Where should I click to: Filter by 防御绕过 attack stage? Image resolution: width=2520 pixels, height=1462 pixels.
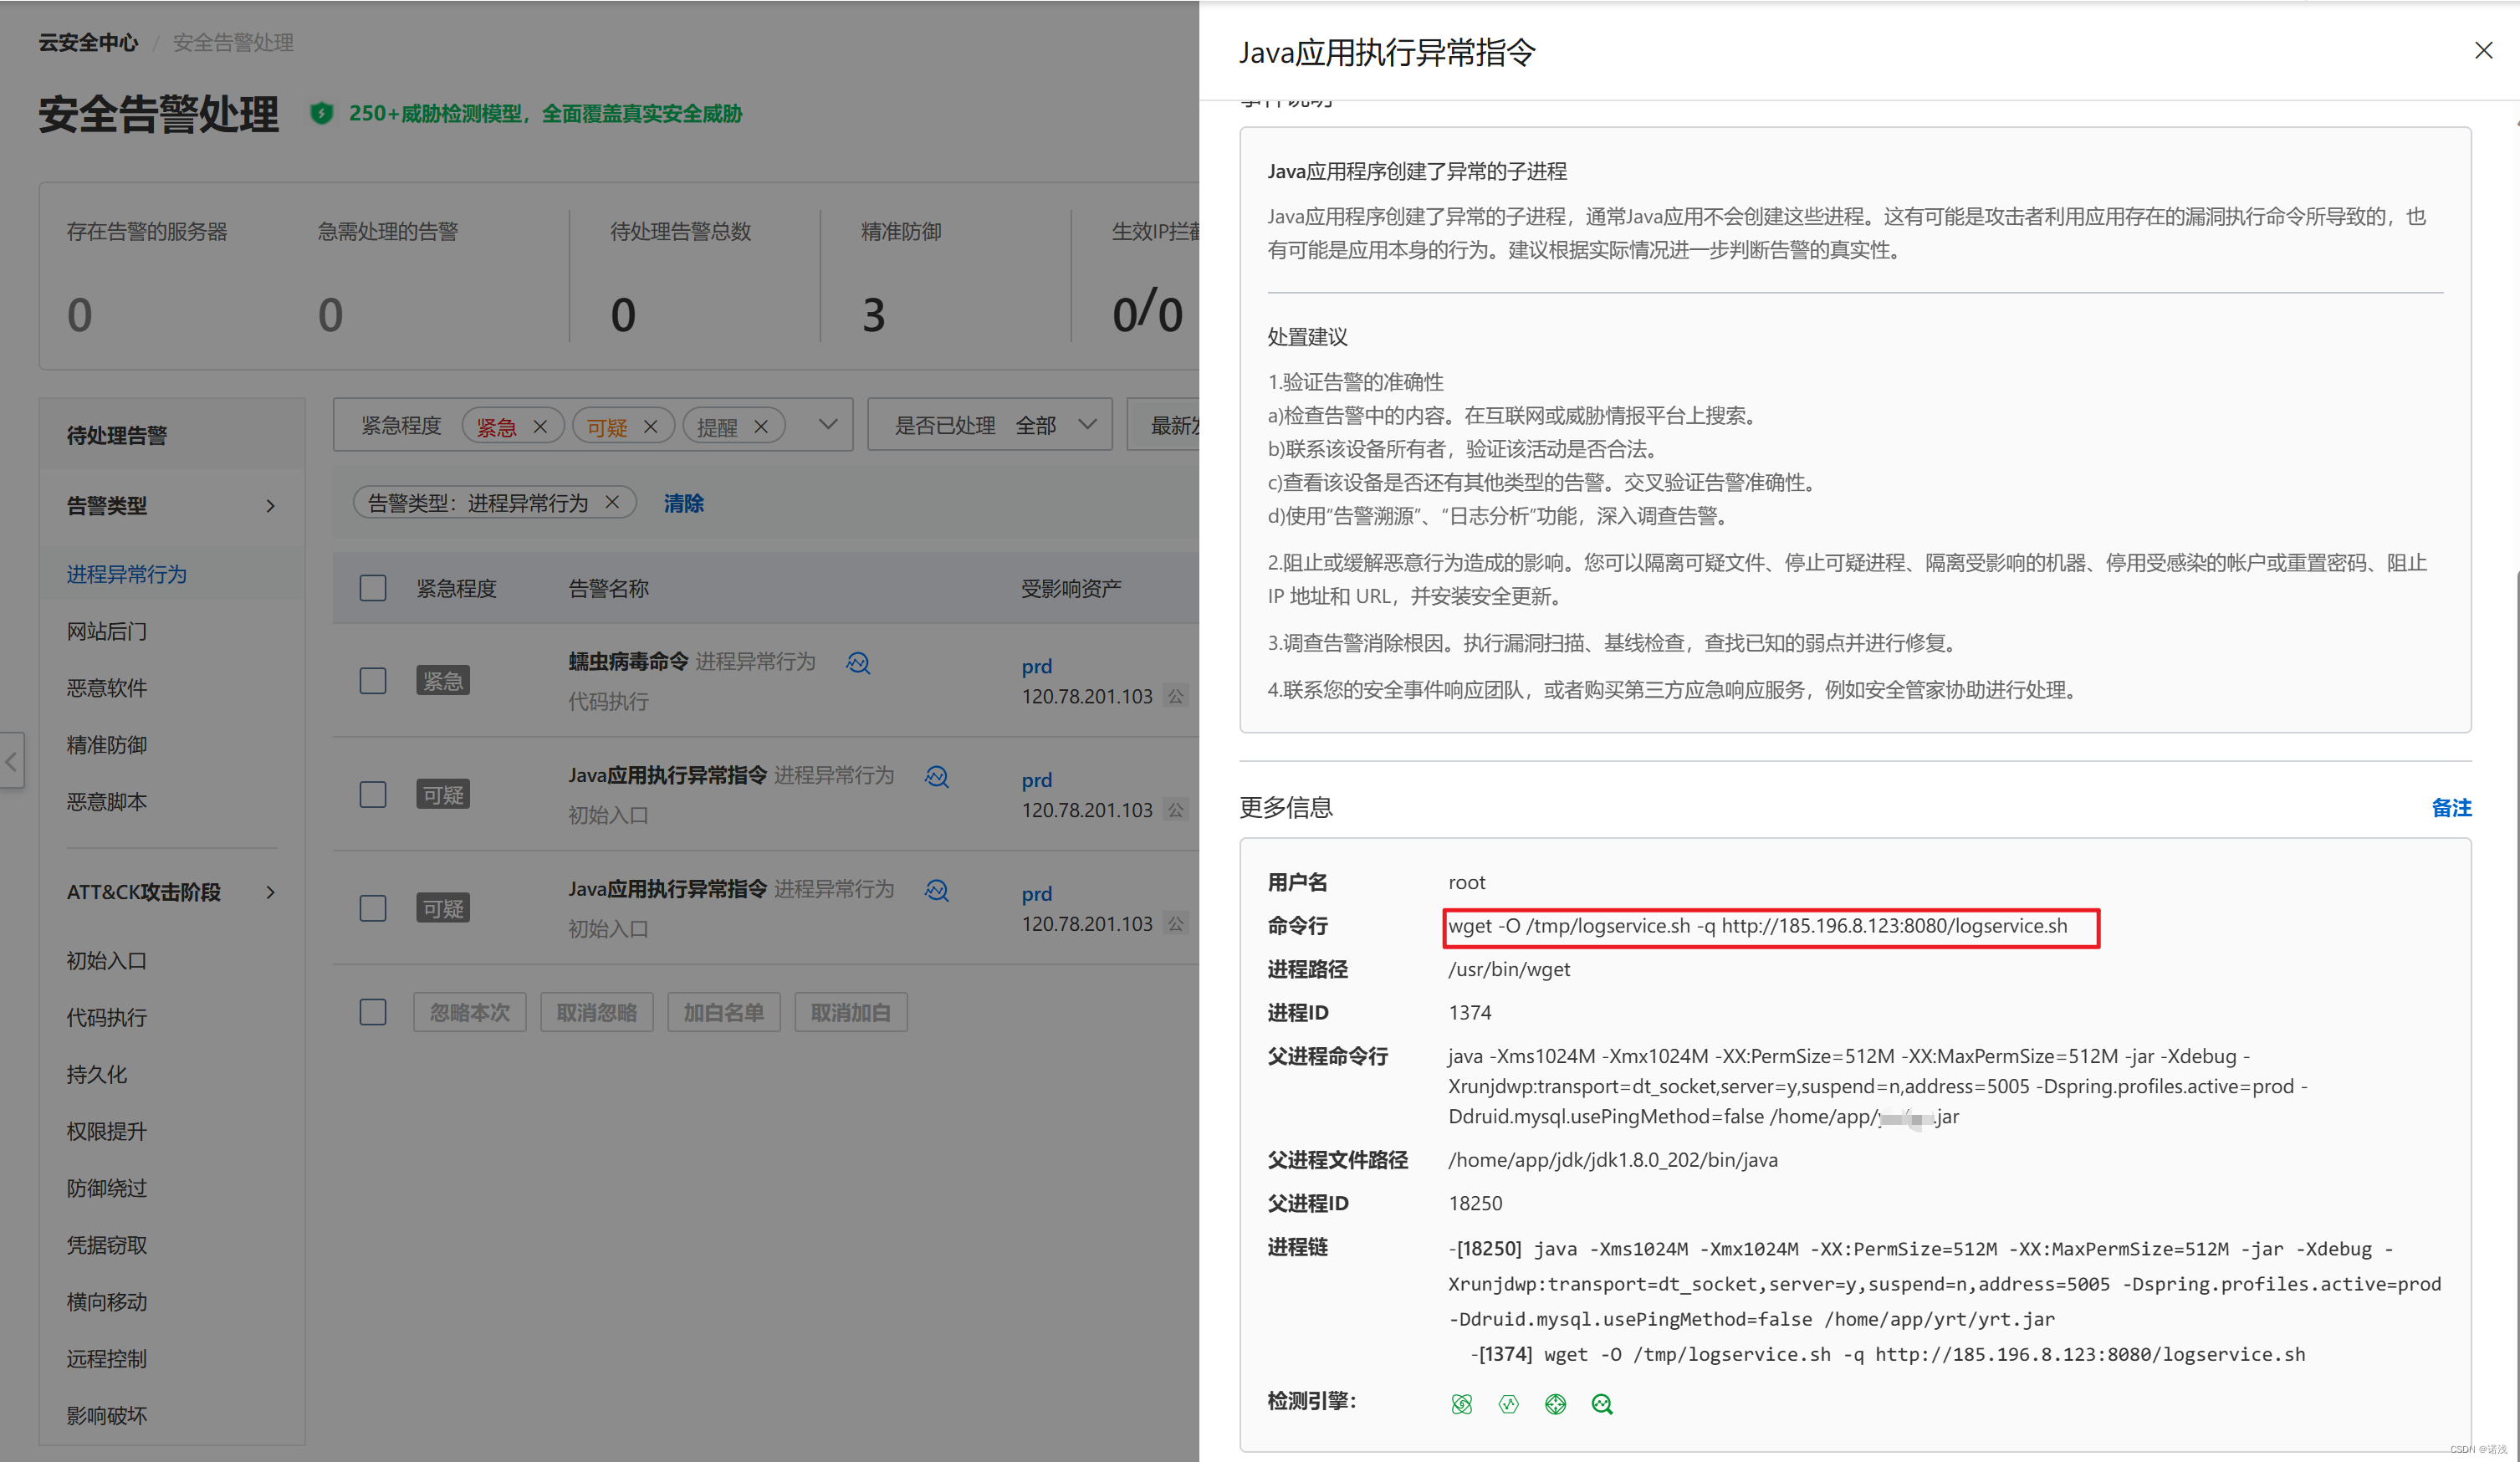(107, 1189)
